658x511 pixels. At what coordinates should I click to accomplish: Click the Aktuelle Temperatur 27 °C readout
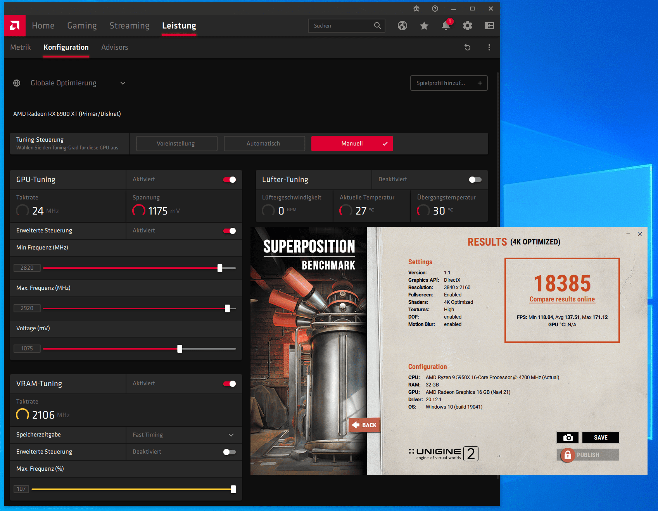click(x=357, y=211)
